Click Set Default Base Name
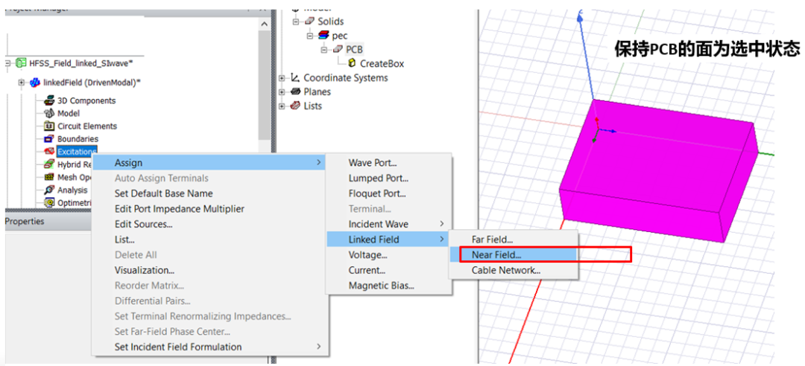Screen dimensions: 805x366 [x=209, y=193]
